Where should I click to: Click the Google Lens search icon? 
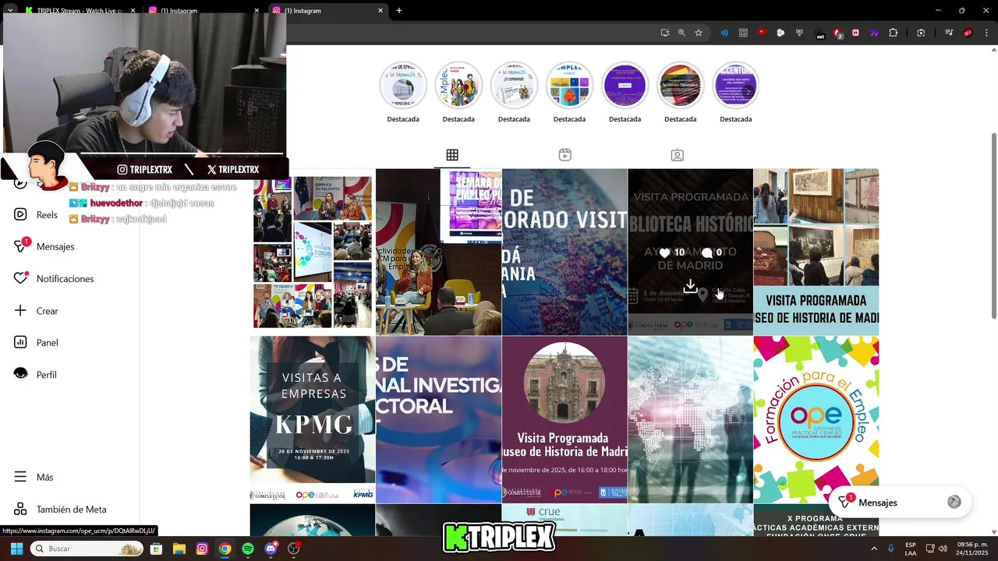click(921, 33)
